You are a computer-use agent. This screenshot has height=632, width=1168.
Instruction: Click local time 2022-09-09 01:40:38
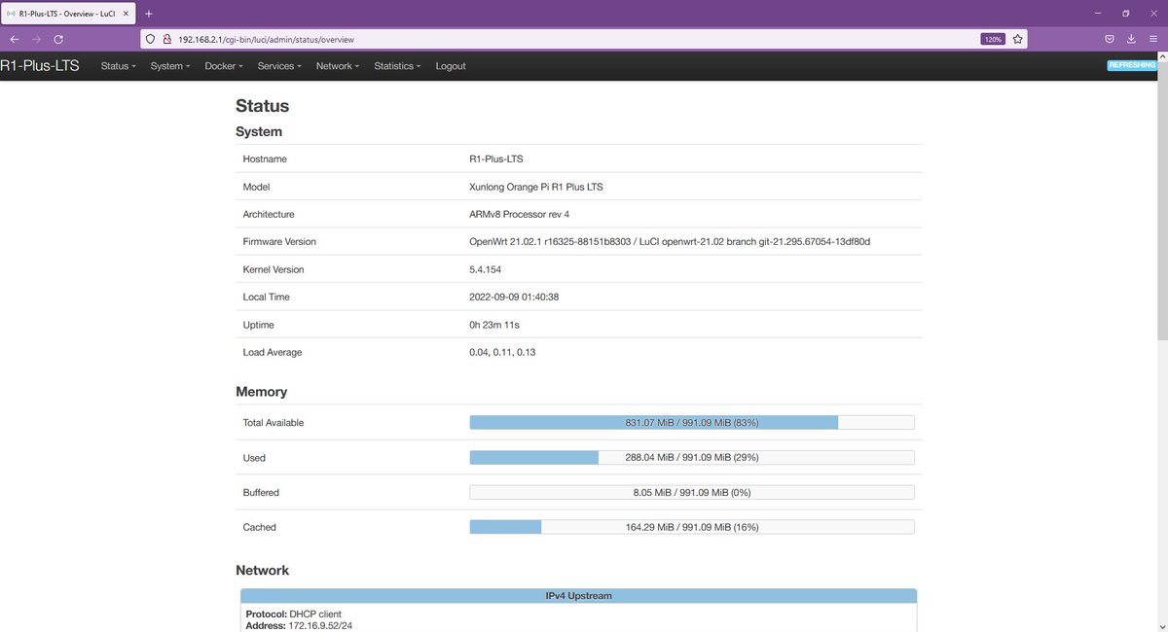coord(514,297)
